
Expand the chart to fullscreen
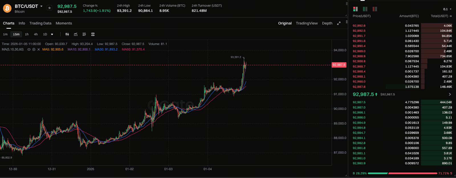tap(339, 23)
